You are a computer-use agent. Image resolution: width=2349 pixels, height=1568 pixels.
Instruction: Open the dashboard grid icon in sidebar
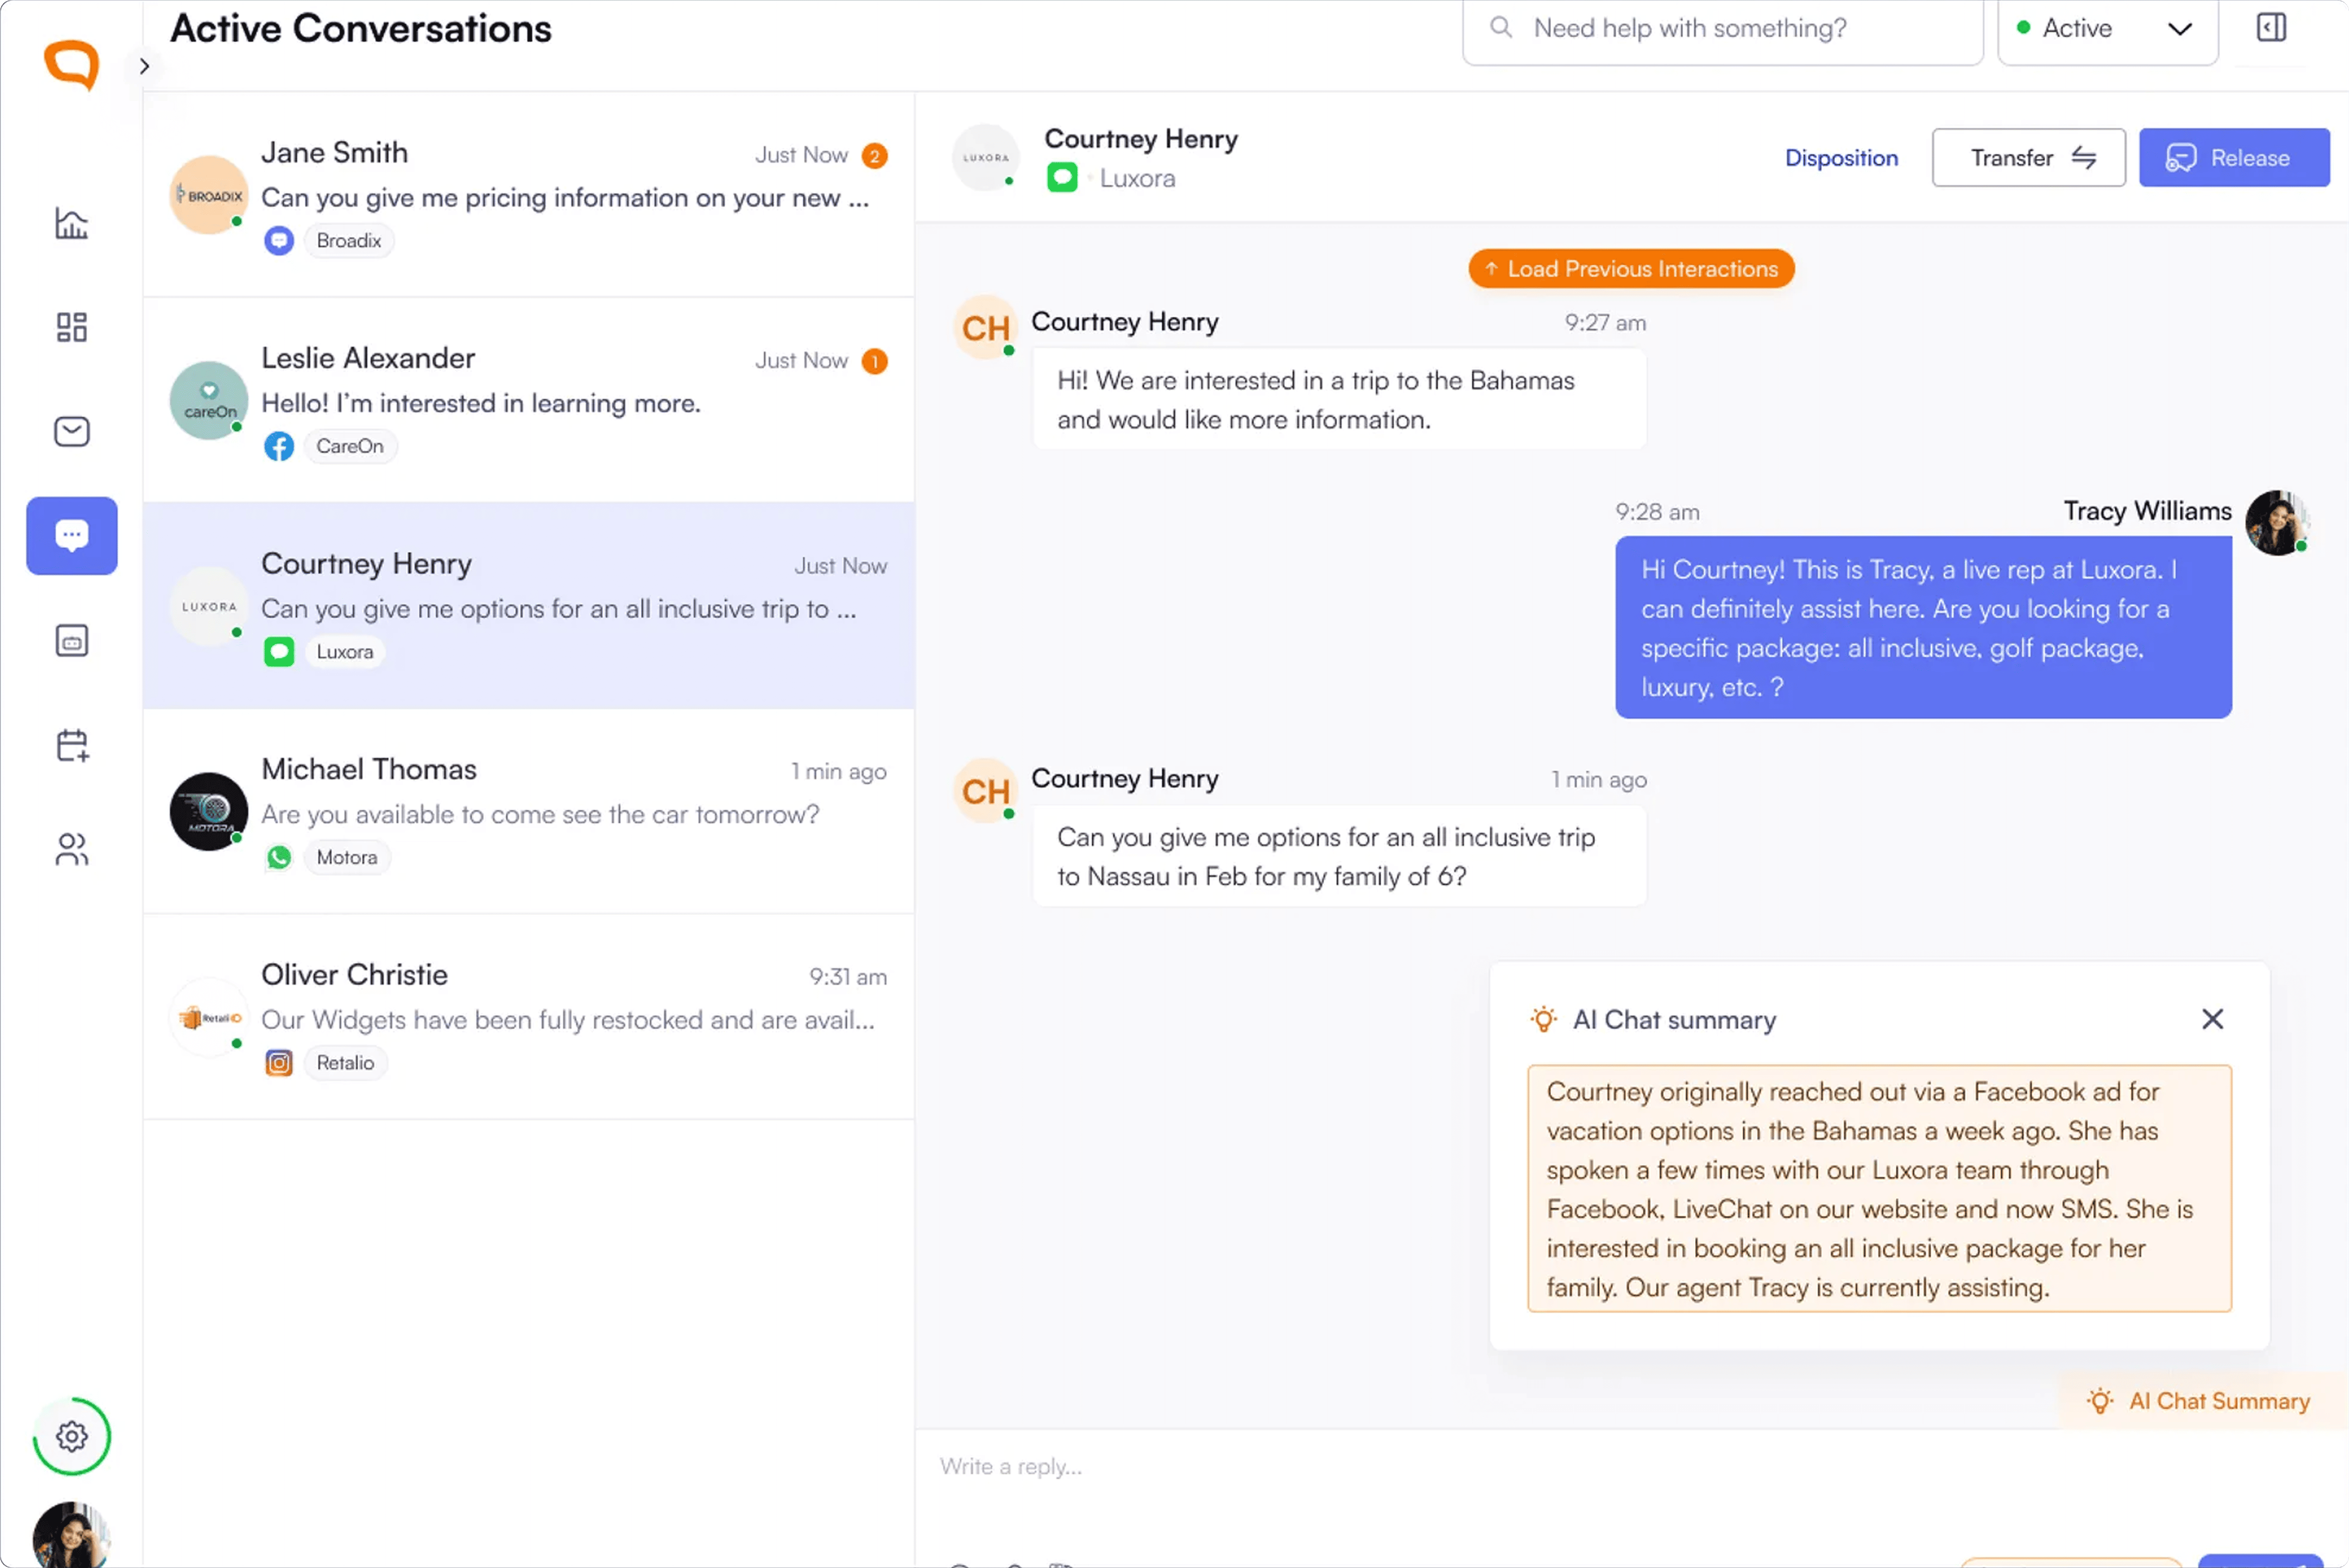71,327
